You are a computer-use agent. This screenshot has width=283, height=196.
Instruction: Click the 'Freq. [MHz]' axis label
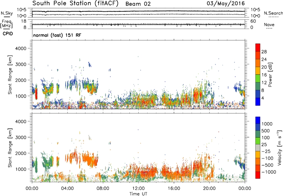[7, 24]
